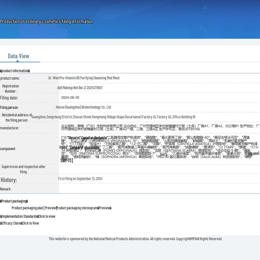
Task: Click the manufacturer details cell
Action: click(159, 127)
